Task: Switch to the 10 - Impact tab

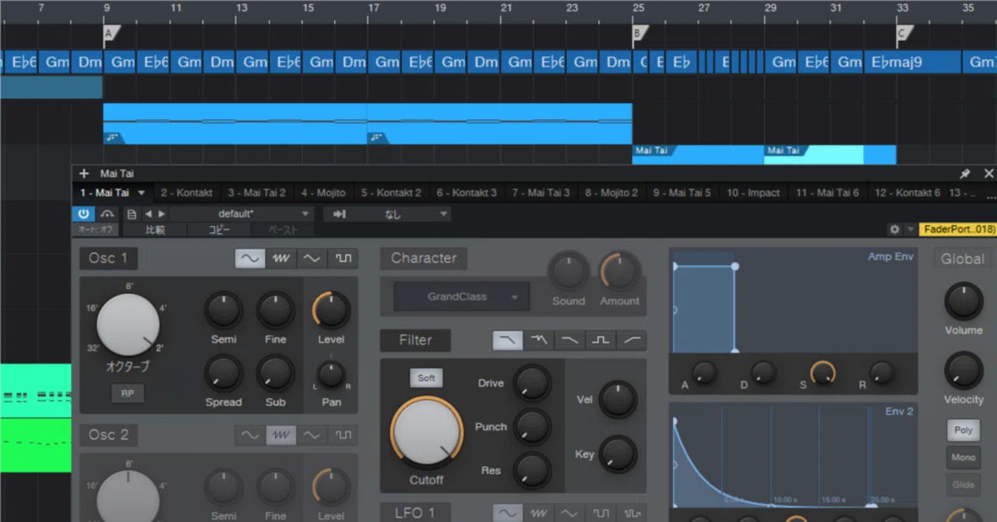Action: pos(753,192)
